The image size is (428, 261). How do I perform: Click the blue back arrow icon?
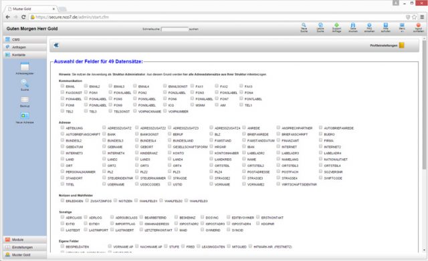(x=56, y=45)
